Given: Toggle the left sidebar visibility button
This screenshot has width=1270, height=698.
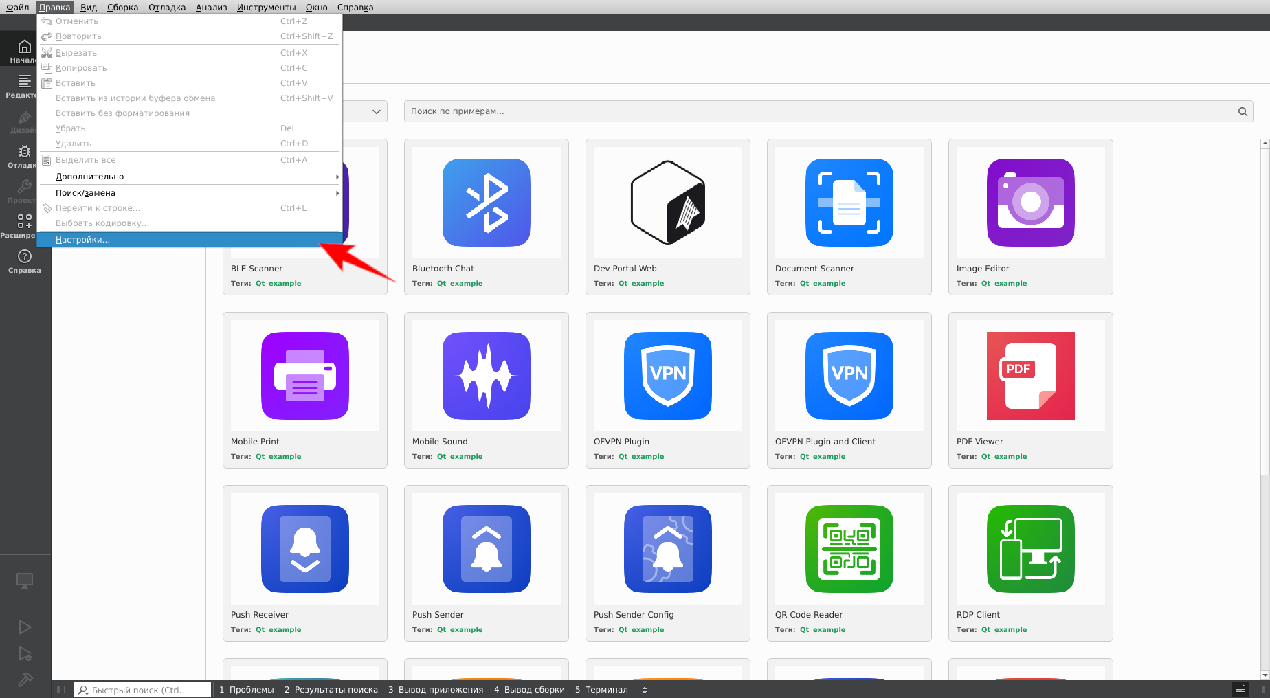Looking at the screenshot, I should pos(61,690).
